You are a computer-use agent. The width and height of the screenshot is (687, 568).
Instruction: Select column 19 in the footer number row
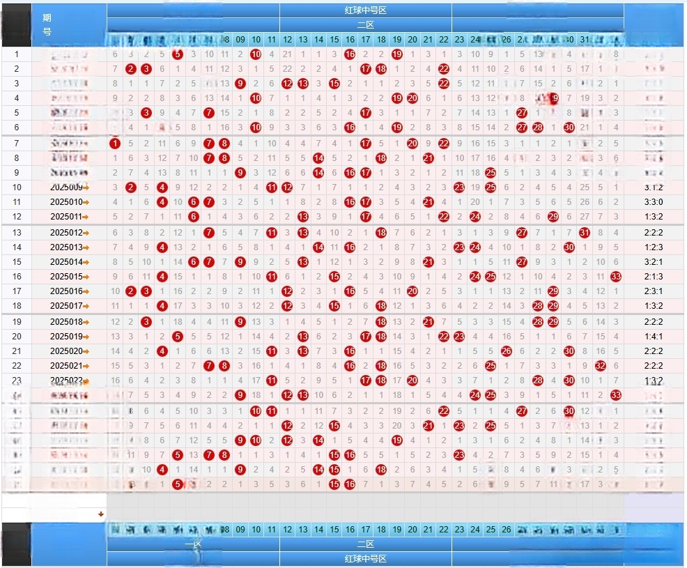pyautogui.click(x=397, y=530)
